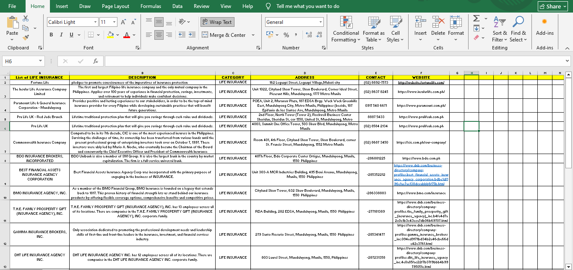Click the formula bar input field
573x270 pixels.
click(x=334, y=61)
